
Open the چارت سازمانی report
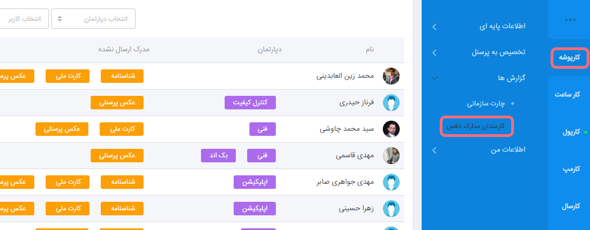488,104
